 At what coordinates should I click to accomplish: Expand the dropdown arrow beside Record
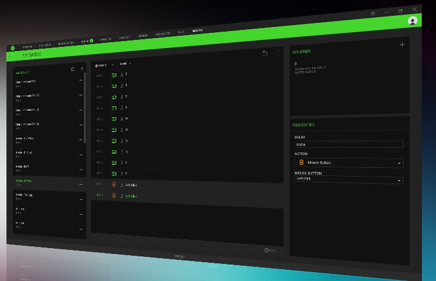[x=112, y=65]
